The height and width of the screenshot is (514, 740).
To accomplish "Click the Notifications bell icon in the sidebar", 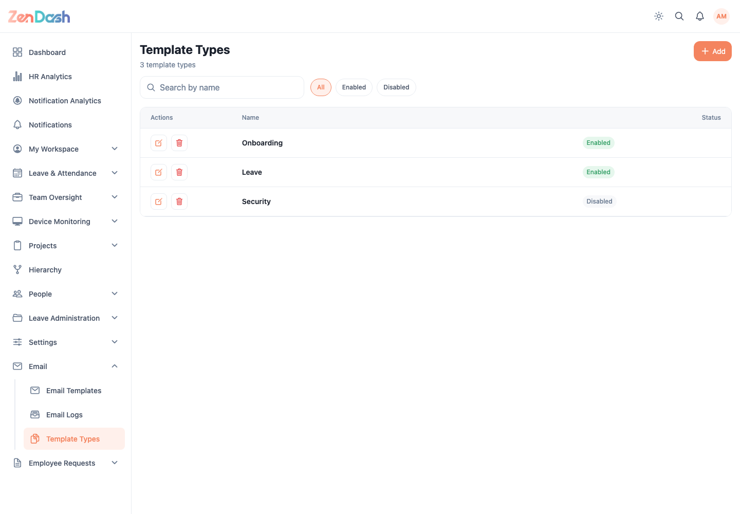I will (x=17, y=125).
